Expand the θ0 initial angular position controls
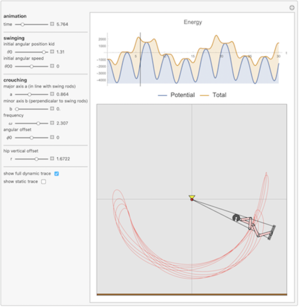 coord(52,52)
